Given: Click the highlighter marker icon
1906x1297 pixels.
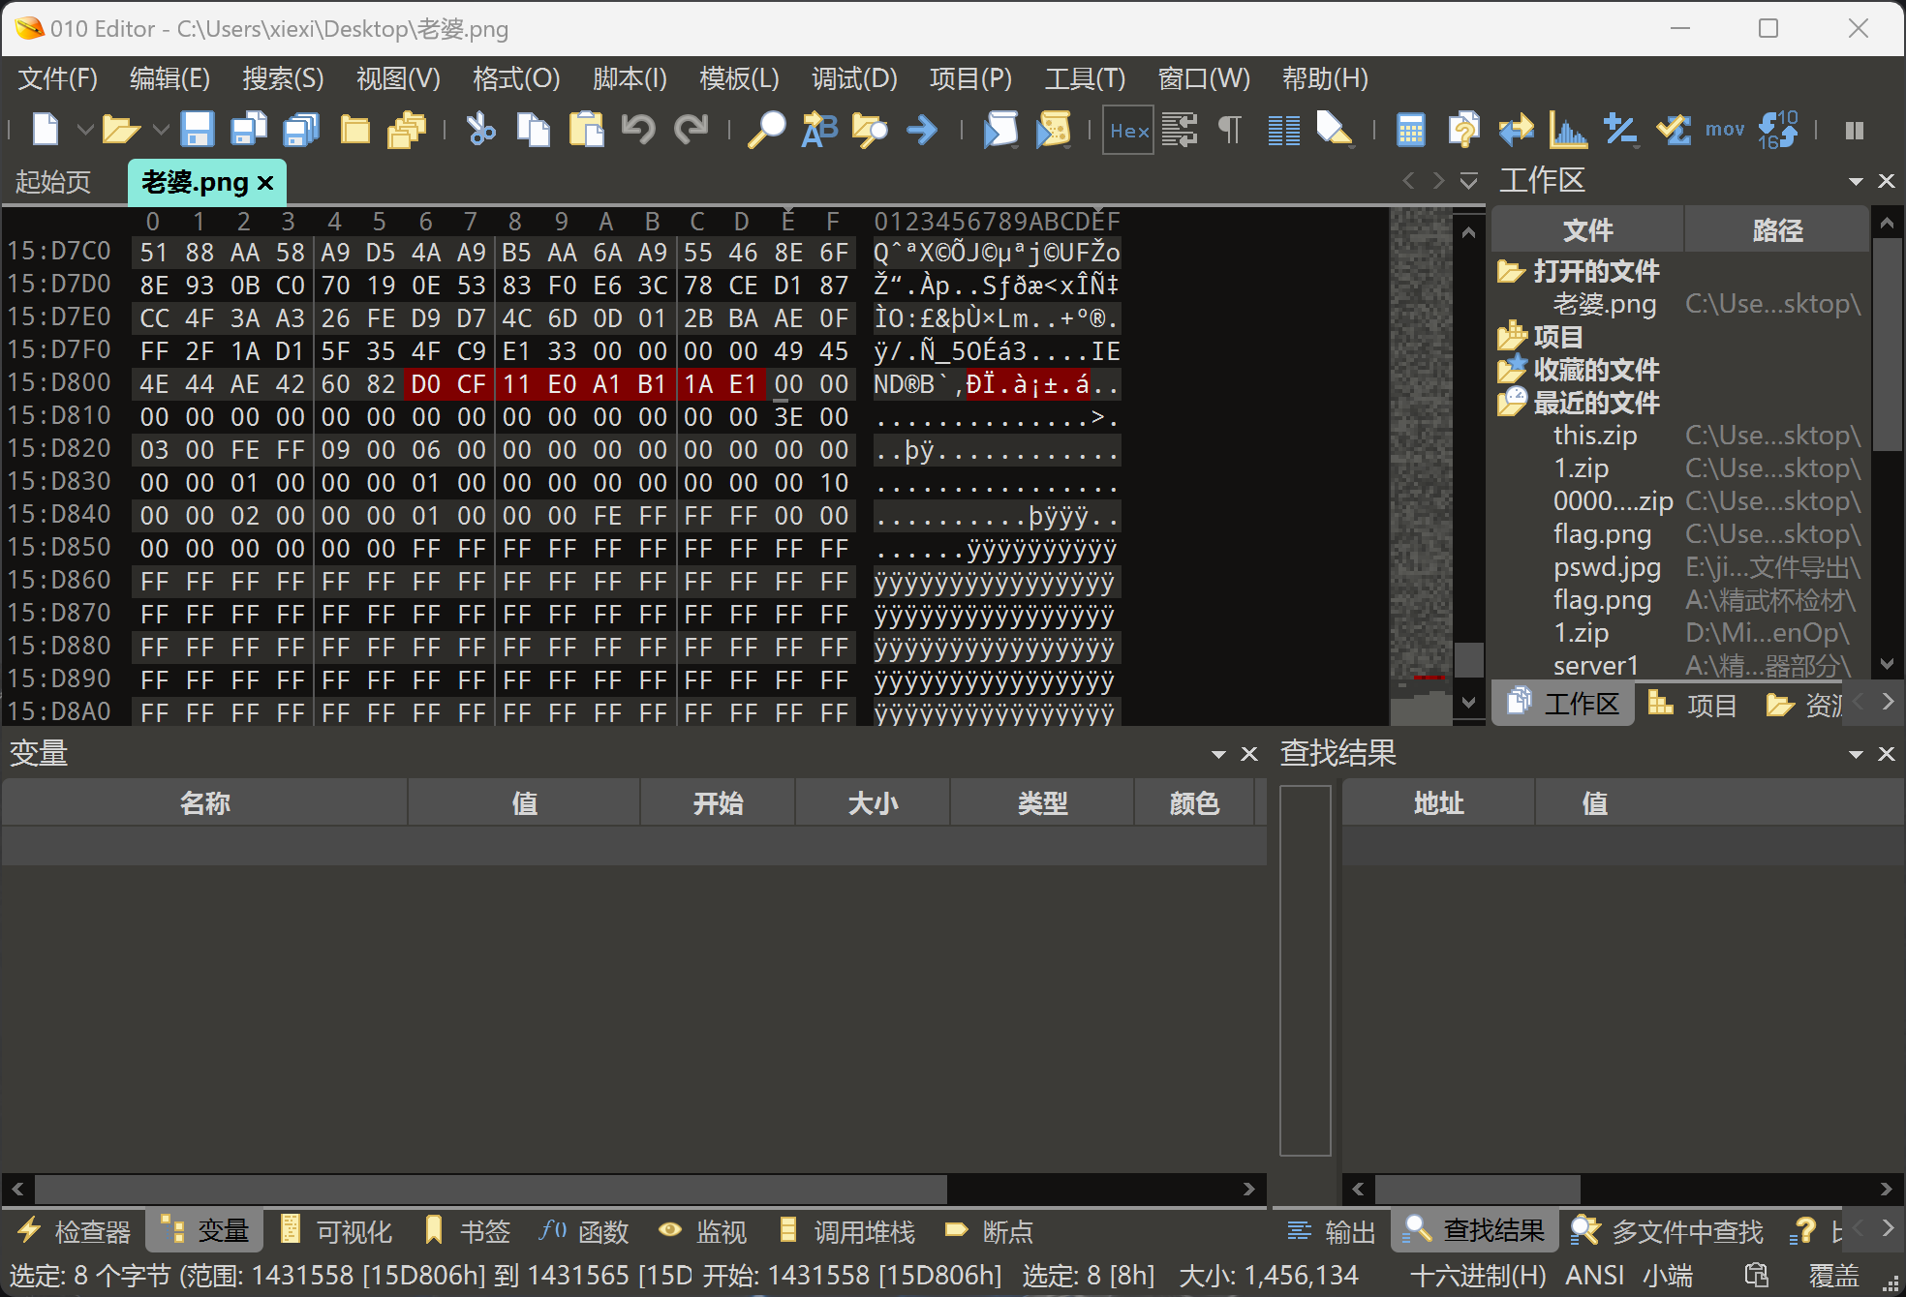Looking at the screenshot, I should point(1335,129).
